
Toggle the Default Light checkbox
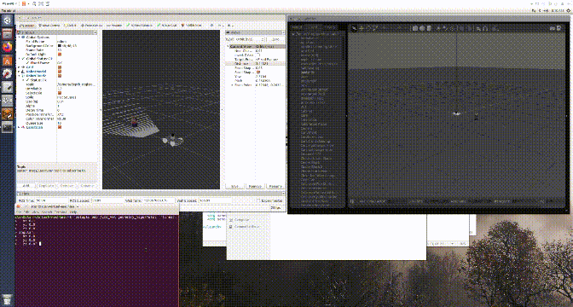pos(60,54)
